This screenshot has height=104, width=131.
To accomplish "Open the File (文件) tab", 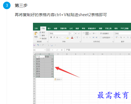I will click(x=36, y=28).
